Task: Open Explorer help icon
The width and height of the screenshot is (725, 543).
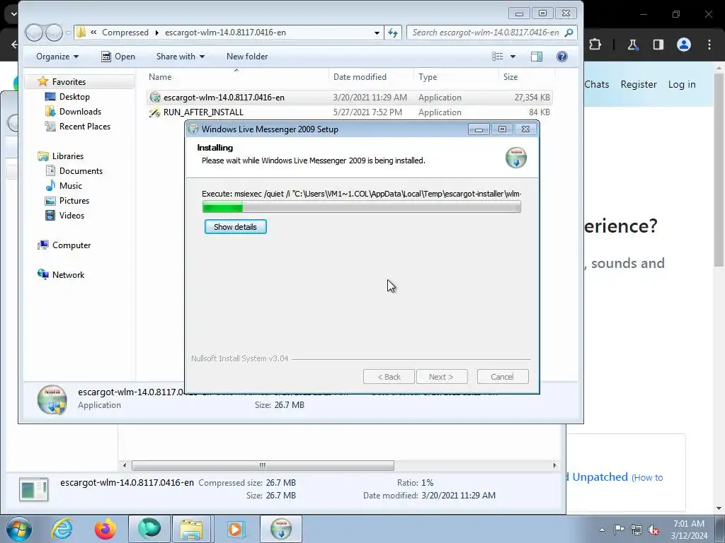Action: coord(561,57)
